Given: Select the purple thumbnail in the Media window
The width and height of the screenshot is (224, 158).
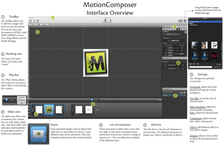Looking at the screenshot, I should [x=214, y=56].
